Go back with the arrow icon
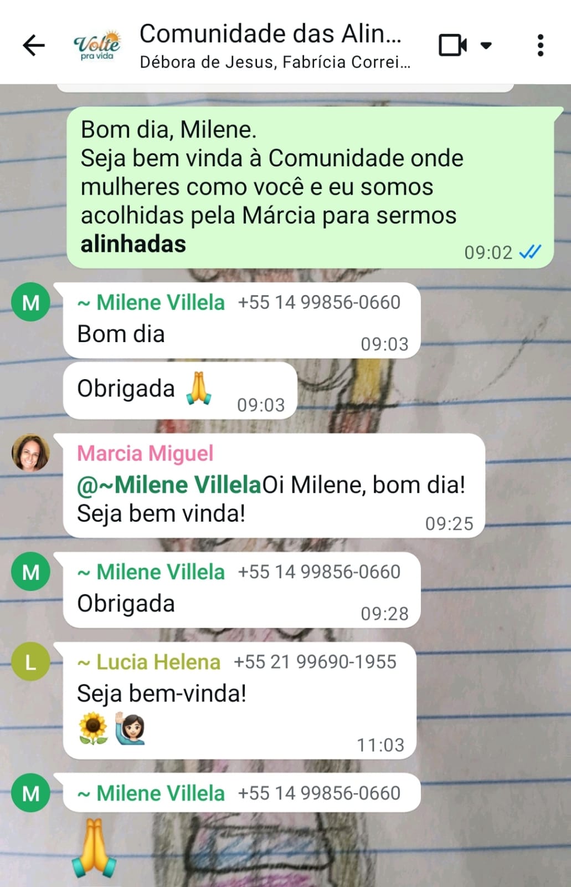This screenshot has height=887, width=571. click(x=33, y=45)
